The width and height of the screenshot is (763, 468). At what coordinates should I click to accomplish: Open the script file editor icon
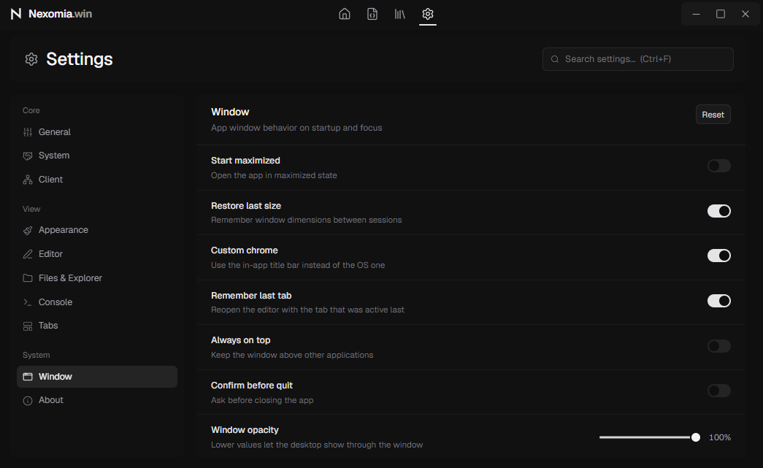(372, 14)
